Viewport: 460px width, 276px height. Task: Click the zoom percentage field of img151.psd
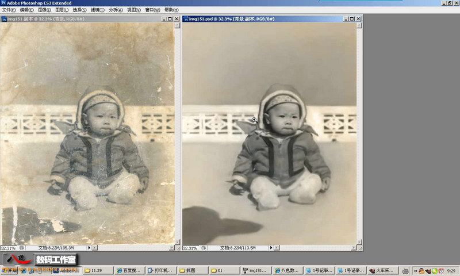pos(190,248)
